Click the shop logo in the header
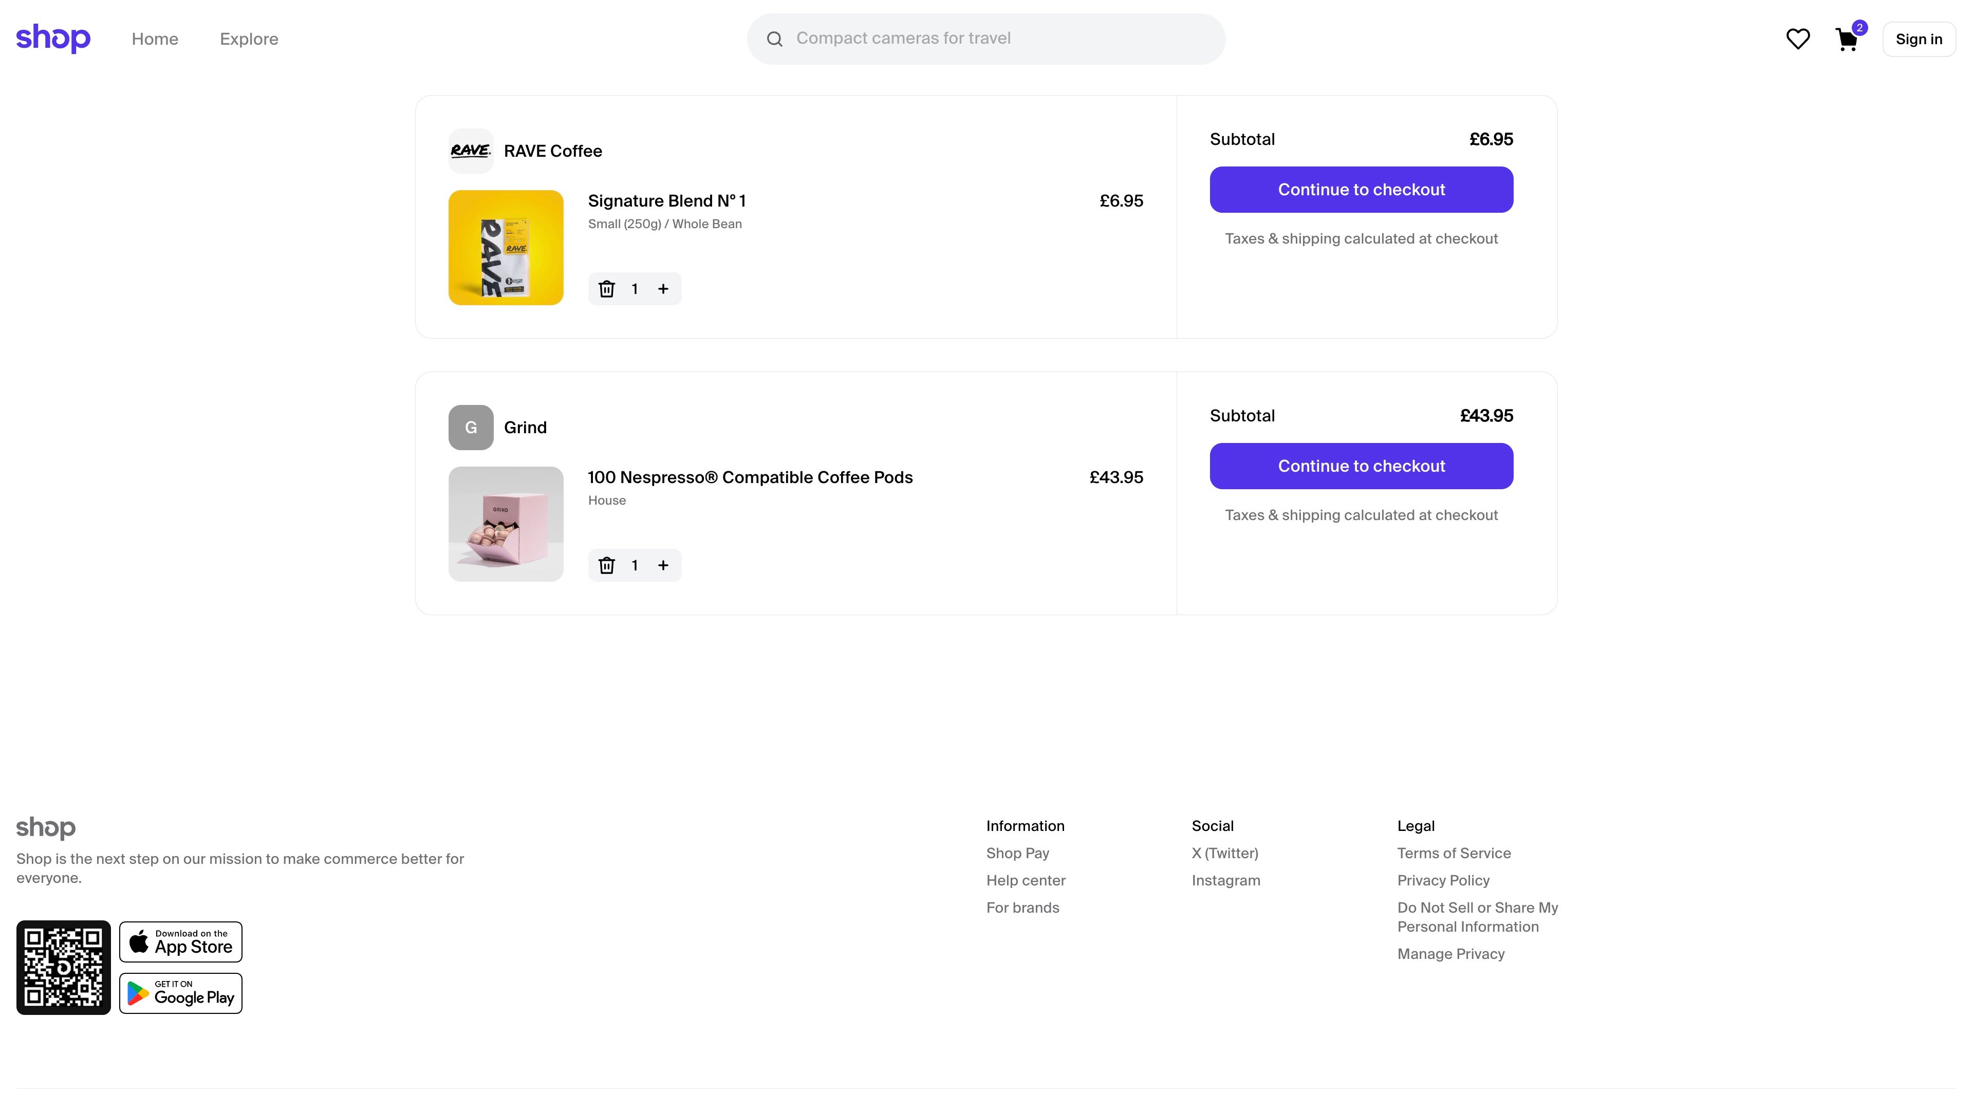Screen dimensions: 1973x1110 pos(53,38)
